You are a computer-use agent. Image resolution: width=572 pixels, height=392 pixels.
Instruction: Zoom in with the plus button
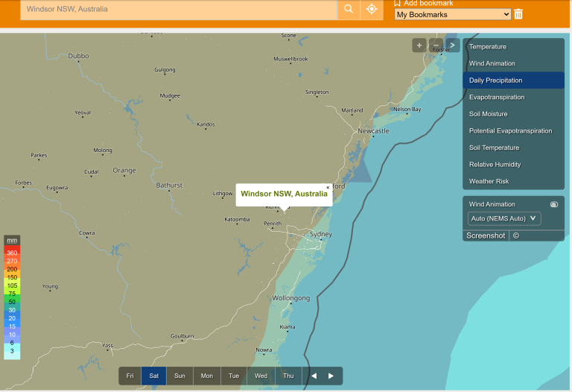pos(419,45)
